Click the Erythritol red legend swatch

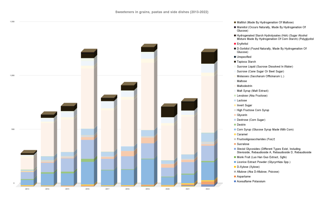tap(235, 44)
